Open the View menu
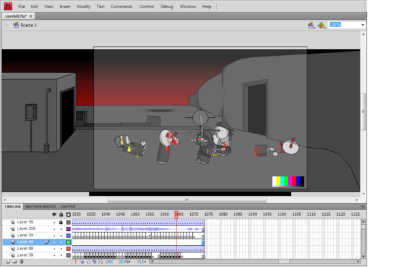 coord(48,6)
